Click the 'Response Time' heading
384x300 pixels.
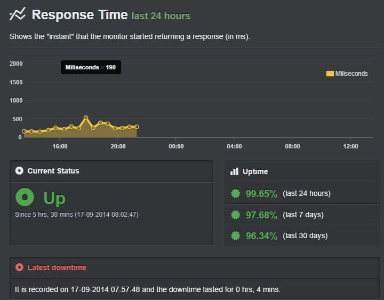click(79, 14)
